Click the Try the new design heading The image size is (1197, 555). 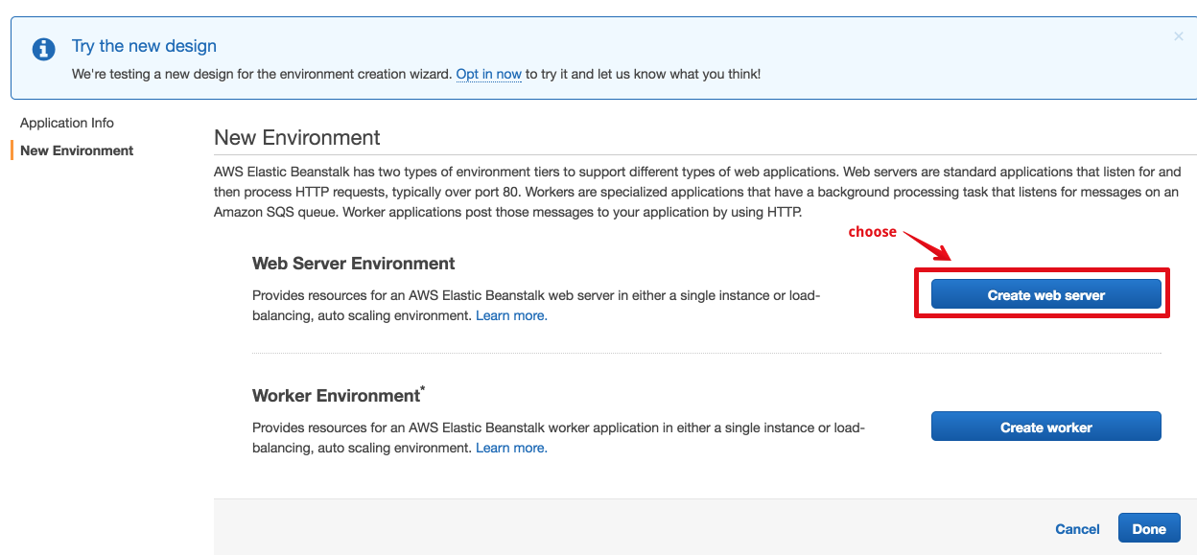point(144,46)
